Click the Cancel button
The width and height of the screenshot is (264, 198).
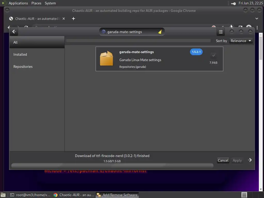point(223,160)
